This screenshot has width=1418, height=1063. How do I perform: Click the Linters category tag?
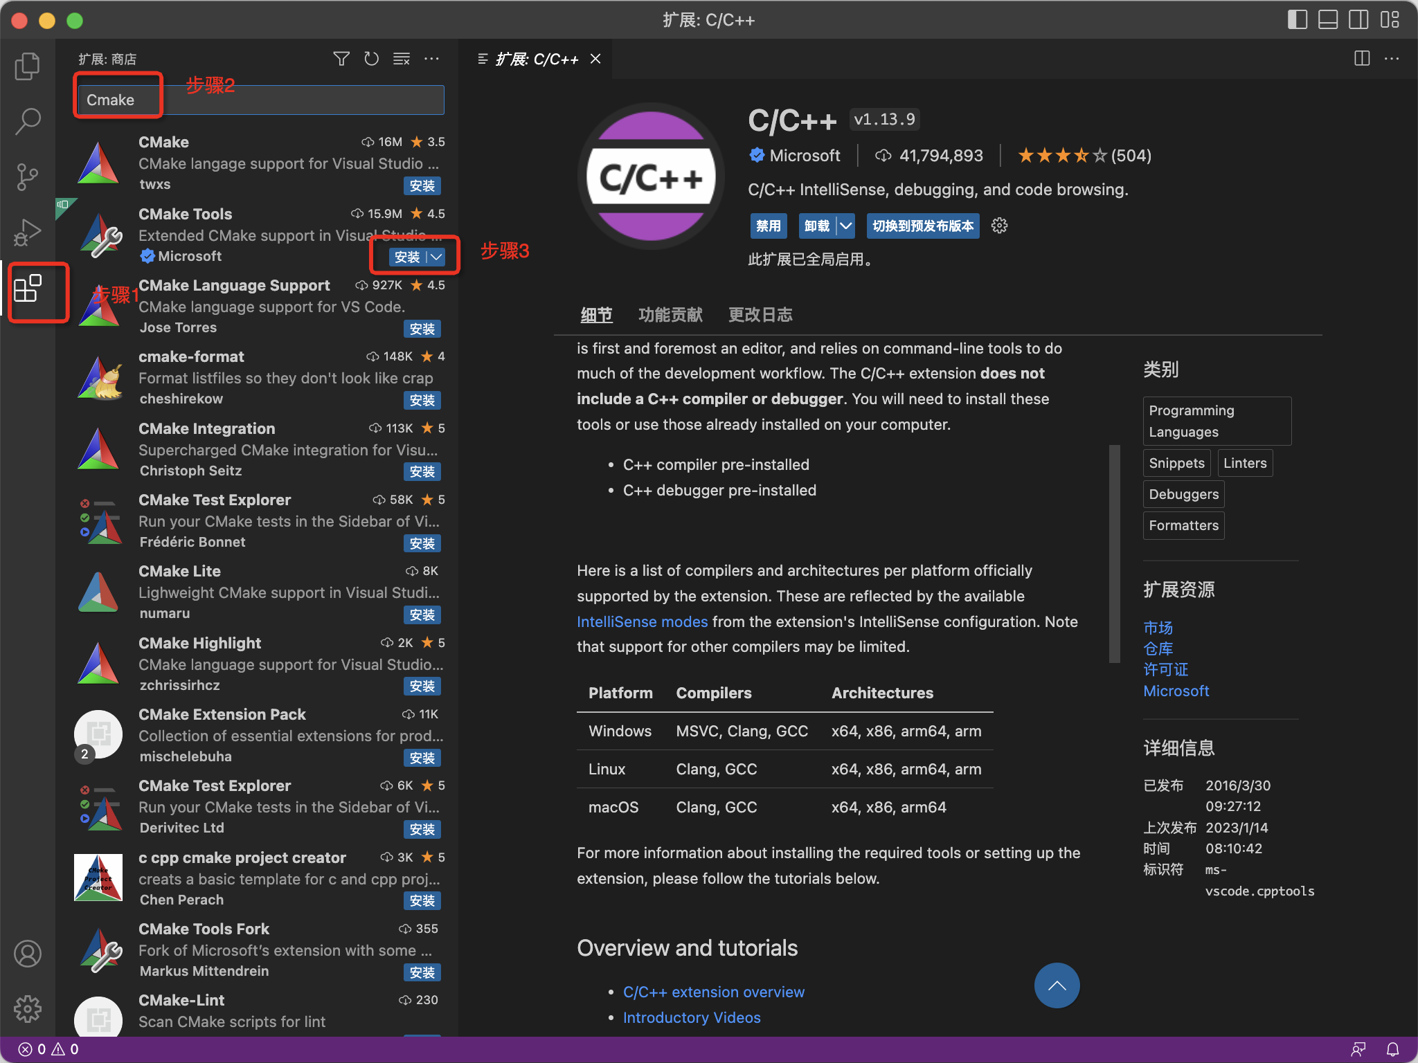tap(1244, 463)
